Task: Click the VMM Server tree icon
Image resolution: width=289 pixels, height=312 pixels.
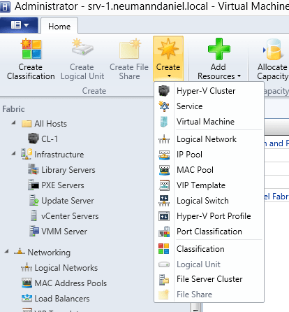Action: [x=34, y=232]
